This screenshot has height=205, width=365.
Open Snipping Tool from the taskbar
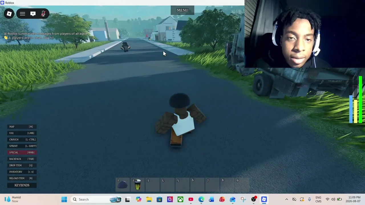243,199
